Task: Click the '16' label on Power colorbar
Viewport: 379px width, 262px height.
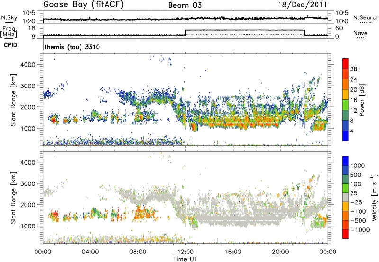Action: point(353,100)
